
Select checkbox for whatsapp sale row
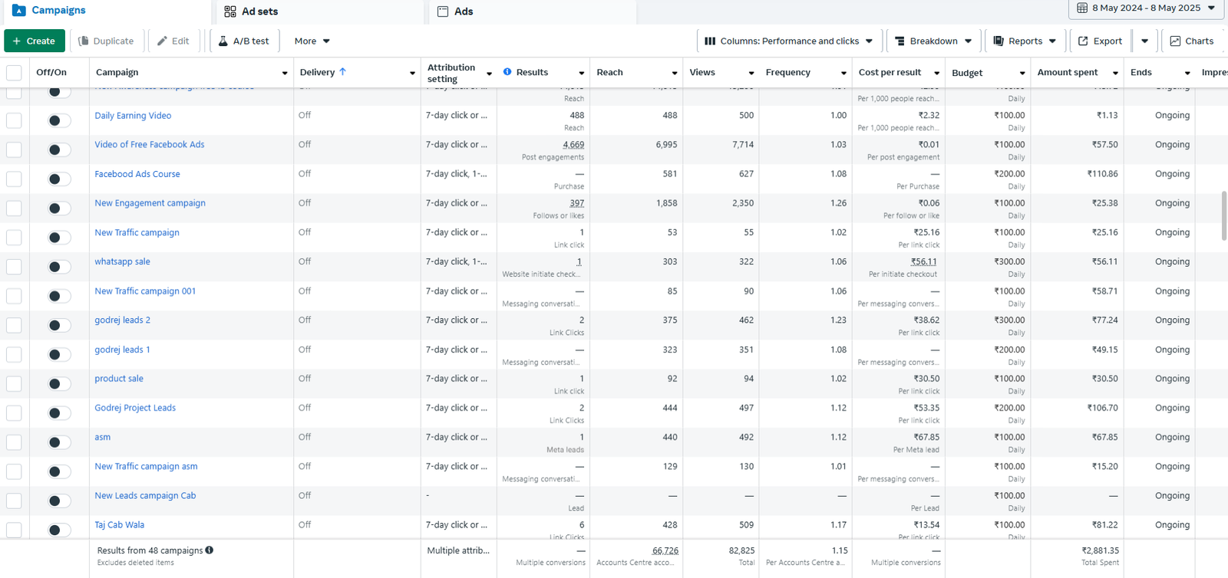pyautogui.click(x=14, y=267)
